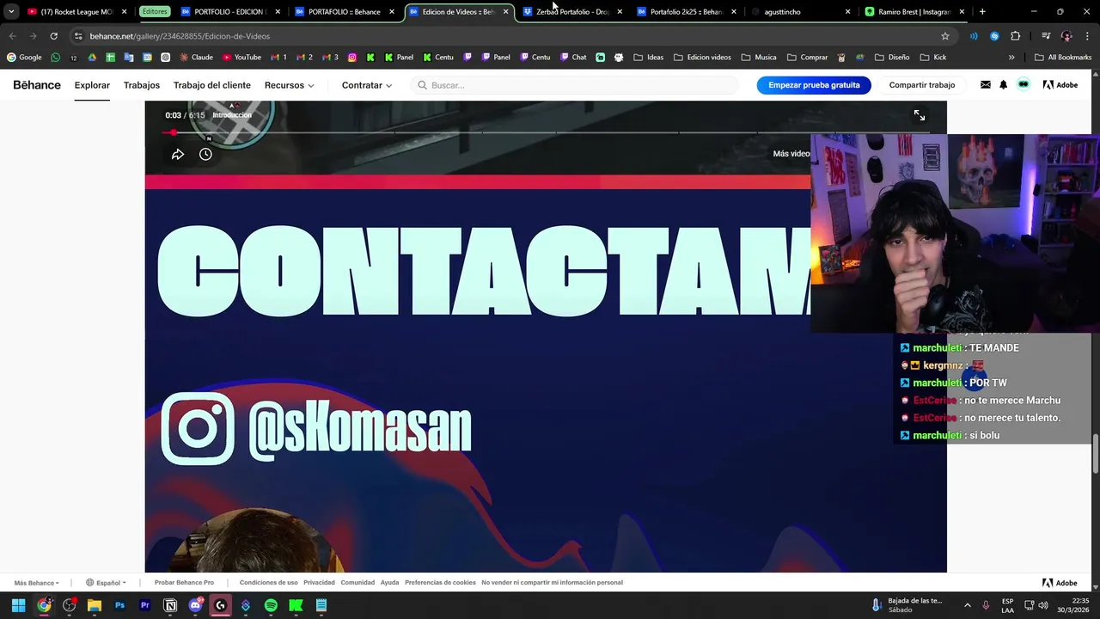Click the Behance Buscar search field
This screenshot has height=619, width=1100.
(x=574, y=85)
